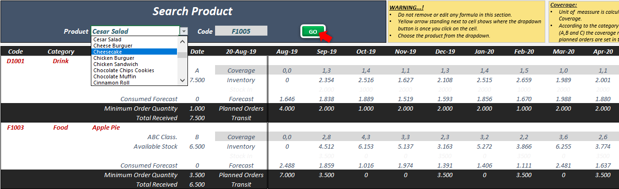Click dropdown list scroll down arrow
Viewport: 619px width, 189px height.
click(183, 81)
